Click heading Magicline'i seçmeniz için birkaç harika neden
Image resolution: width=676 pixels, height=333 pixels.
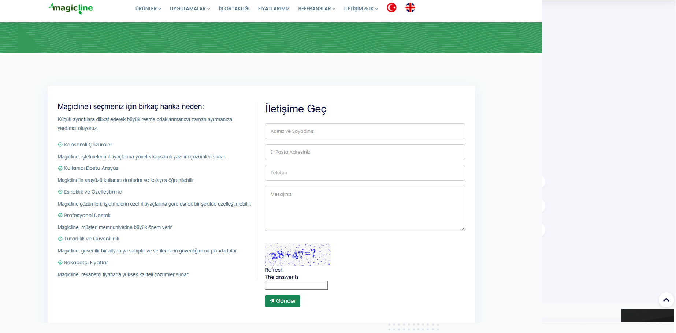coord(131,106)
